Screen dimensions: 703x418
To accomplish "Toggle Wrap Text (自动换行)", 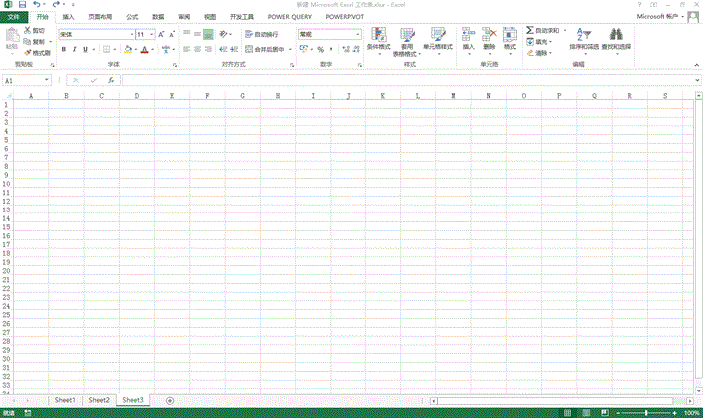I will click(262, 34).
